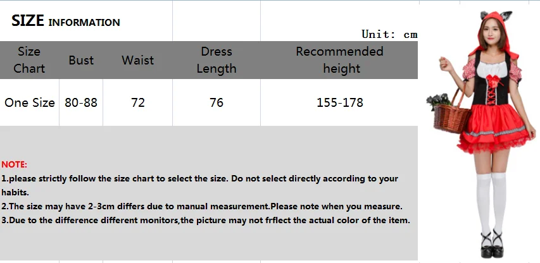This screenshot has width=540, height=263.
Task: Click the Bust column header
Action: 81,60
